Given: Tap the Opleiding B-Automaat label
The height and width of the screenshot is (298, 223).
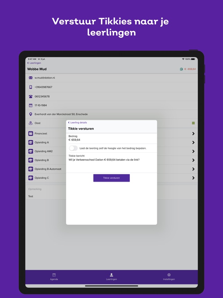Looking at the screenshot, I should (x=48, y=169).
